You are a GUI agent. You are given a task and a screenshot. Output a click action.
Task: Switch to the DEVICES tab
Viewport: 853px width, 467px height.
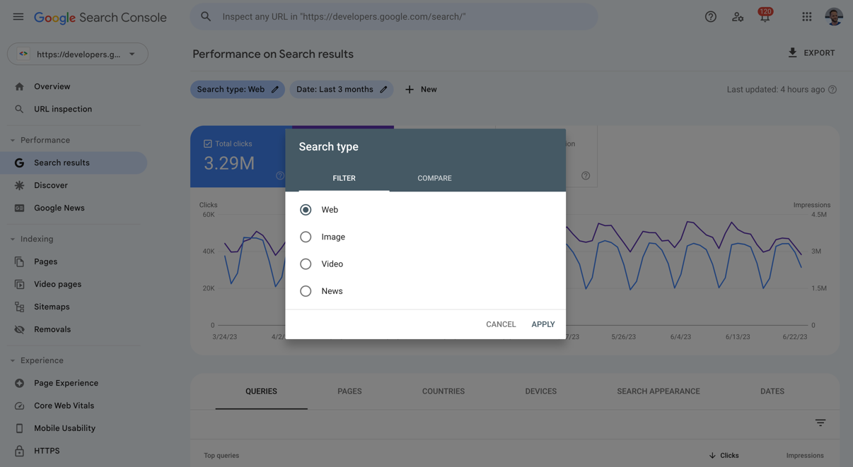(540, 391)
